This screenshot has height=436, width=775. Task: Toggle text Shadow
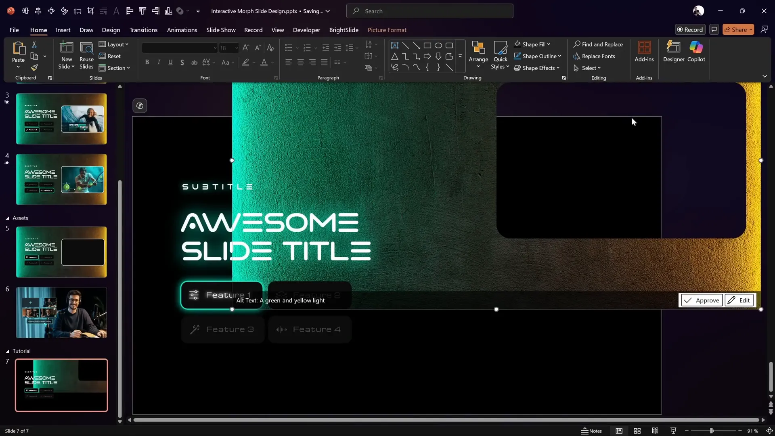pos(182,62)
